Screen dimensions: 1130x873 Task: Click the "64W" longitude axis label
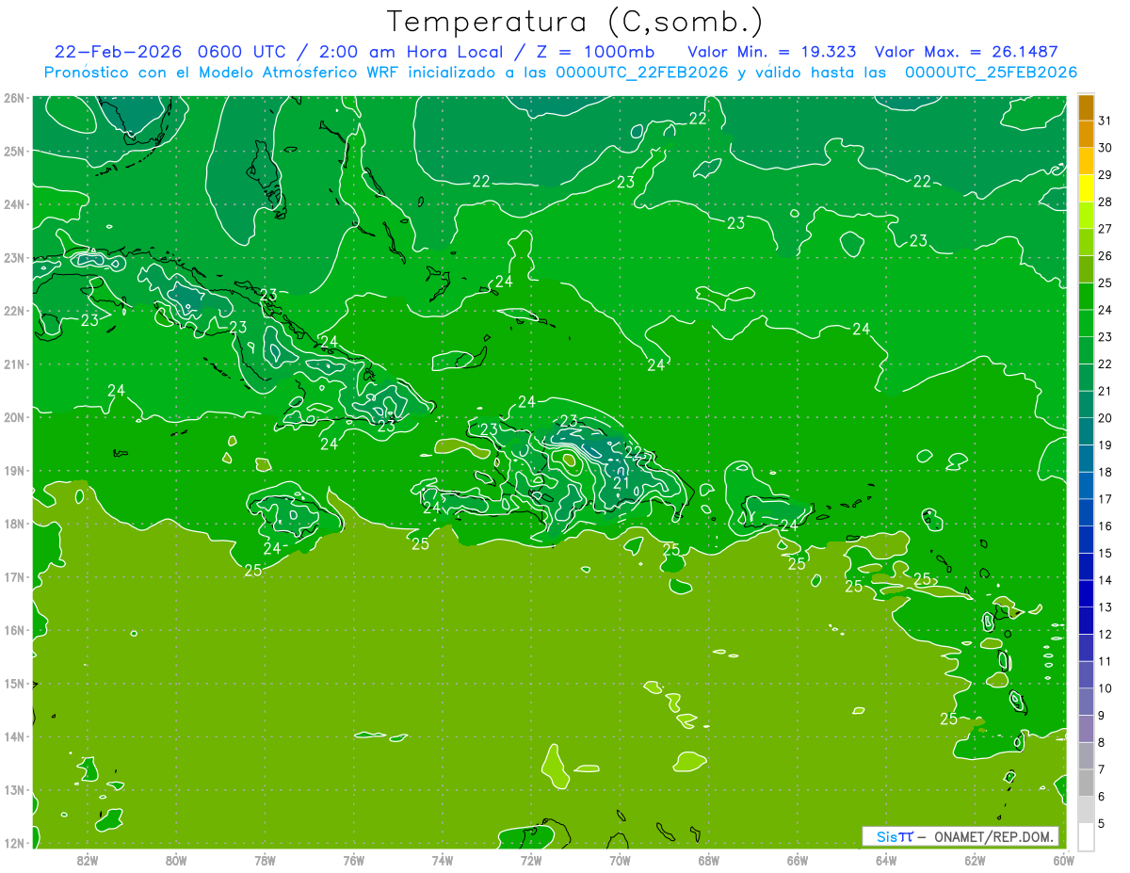[x=886, y=859]
